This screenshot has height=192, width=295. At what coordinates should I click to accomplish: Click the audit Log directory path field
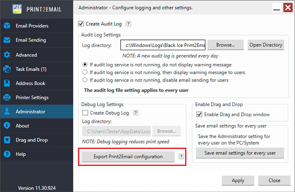pos(162,45)
